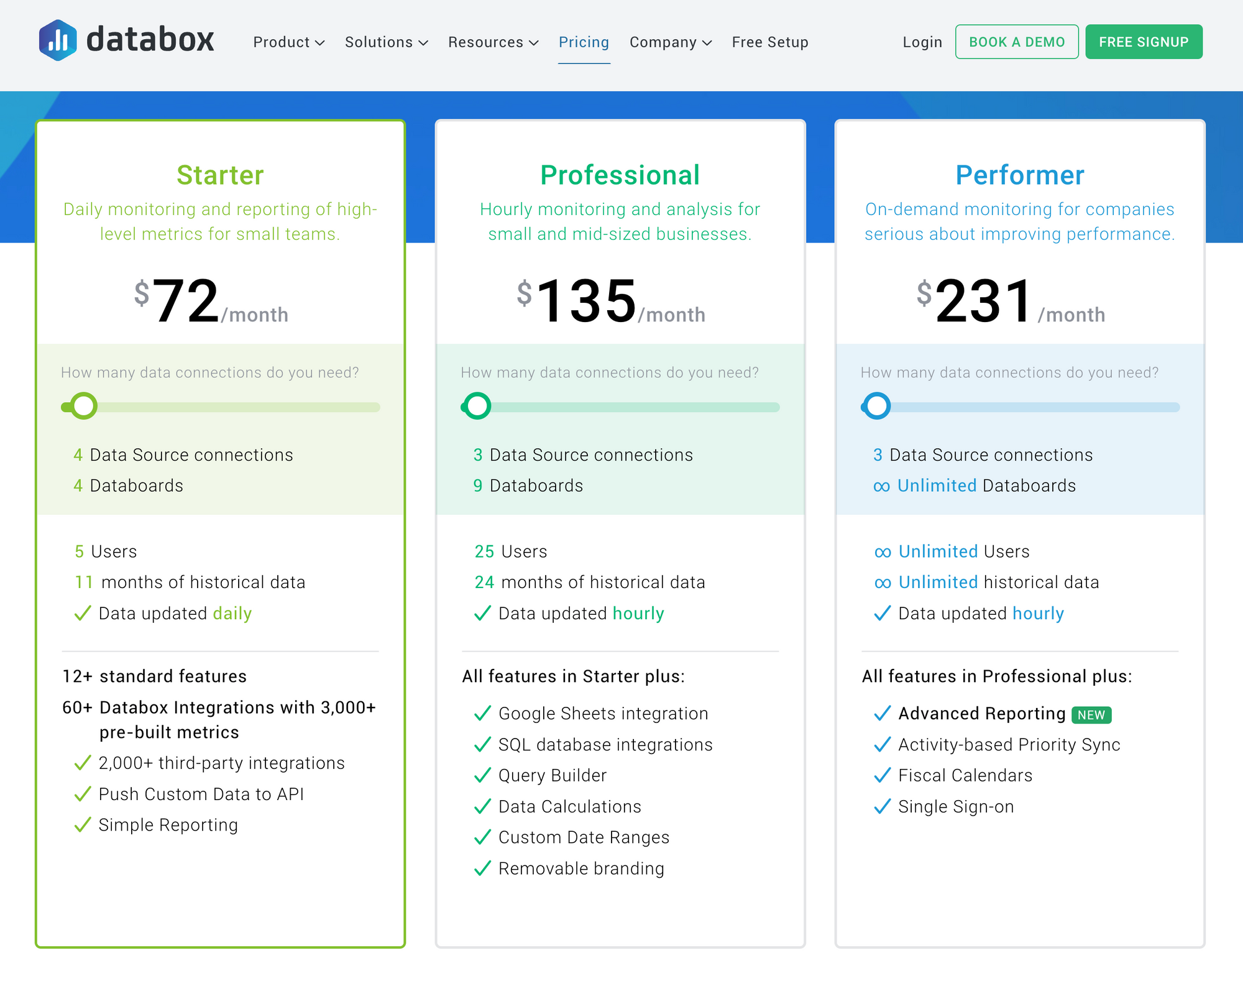
Task: Click checkmark beside Advanced Reporting
Action: pyautogui.click(x=882, y=713)
